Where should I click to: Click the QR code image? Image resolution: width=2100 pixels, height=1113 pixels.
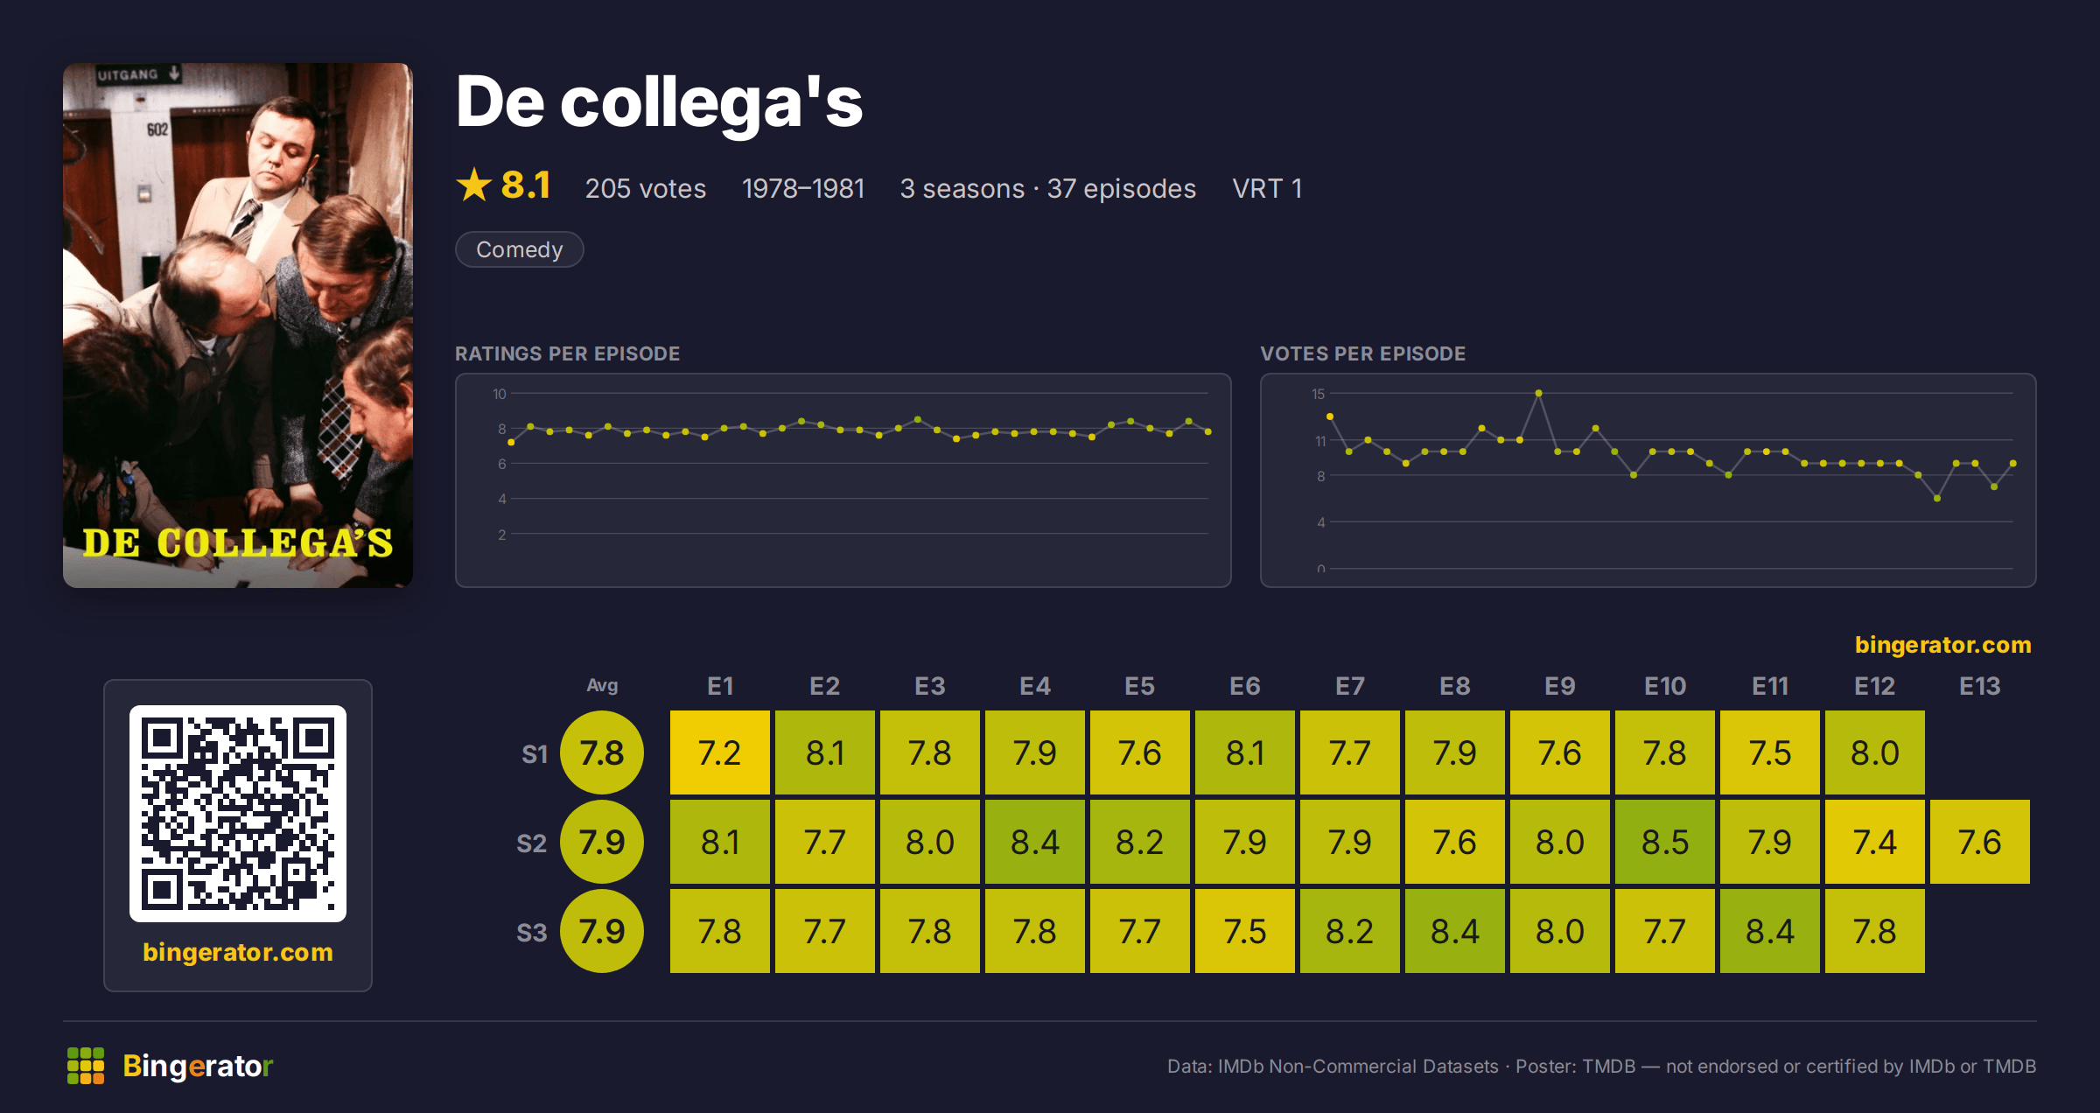pos(238,813)
